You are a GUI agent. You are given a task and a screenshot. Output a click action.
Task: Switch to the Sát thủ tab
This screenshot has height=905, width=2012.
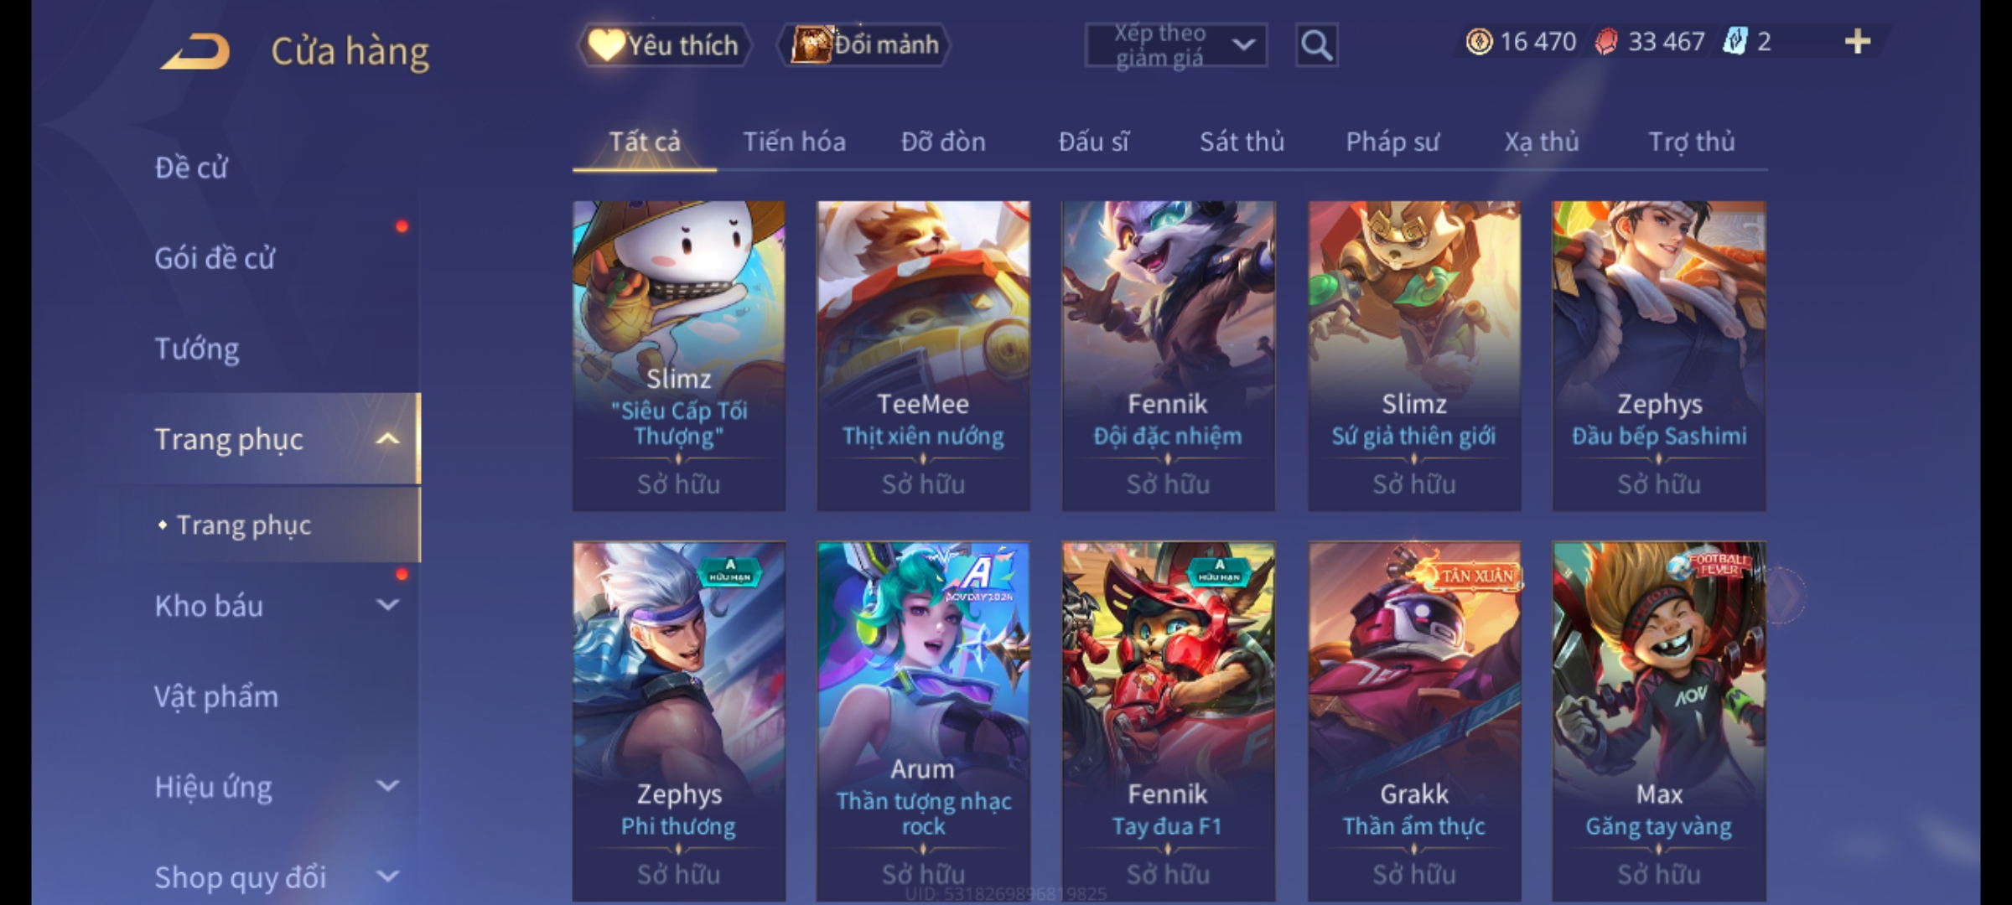(1242, 142)
